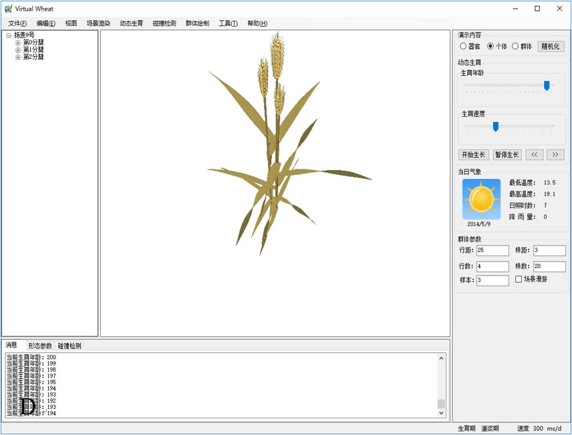Click the 行距 input field
Image resolution: width=572 pixels, height=435 pixels.
(491, 250)
